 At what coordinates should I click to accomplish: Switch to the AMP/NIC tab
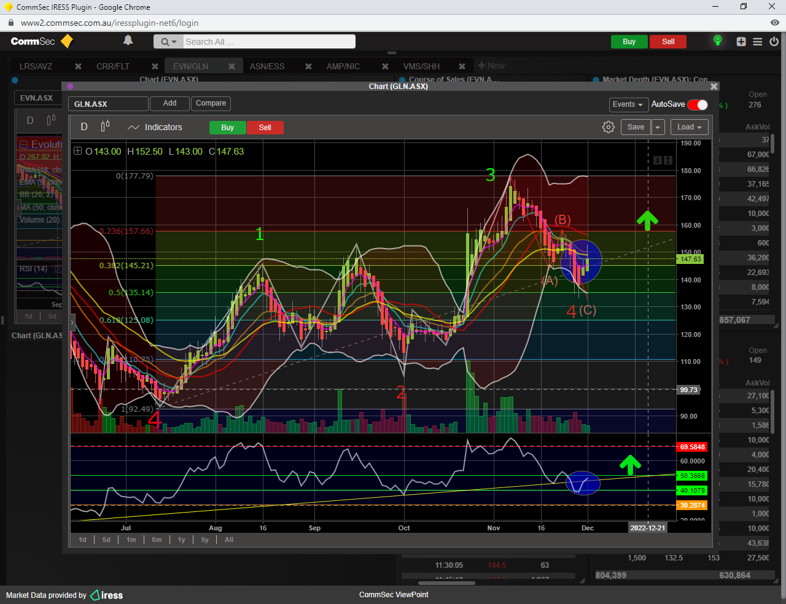coord(343,66)
